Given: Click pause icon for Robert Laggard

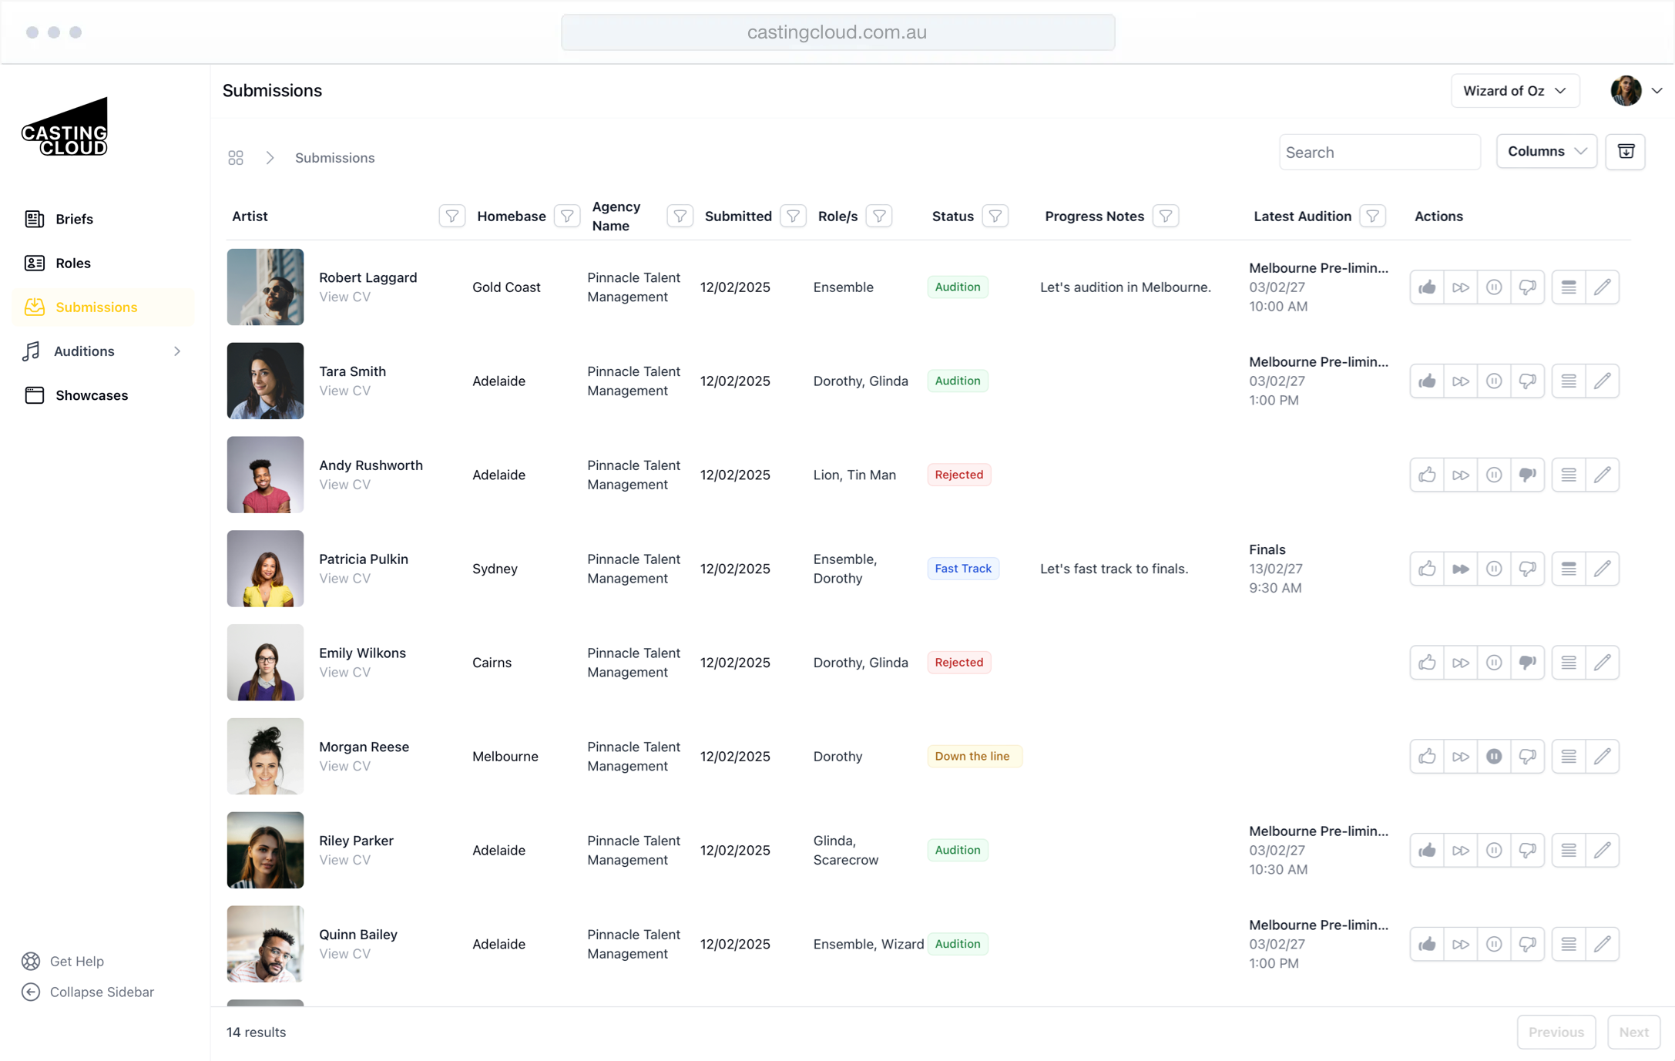Looking at the screenshot, I should pyautogui.click(x=1493, y=287).
